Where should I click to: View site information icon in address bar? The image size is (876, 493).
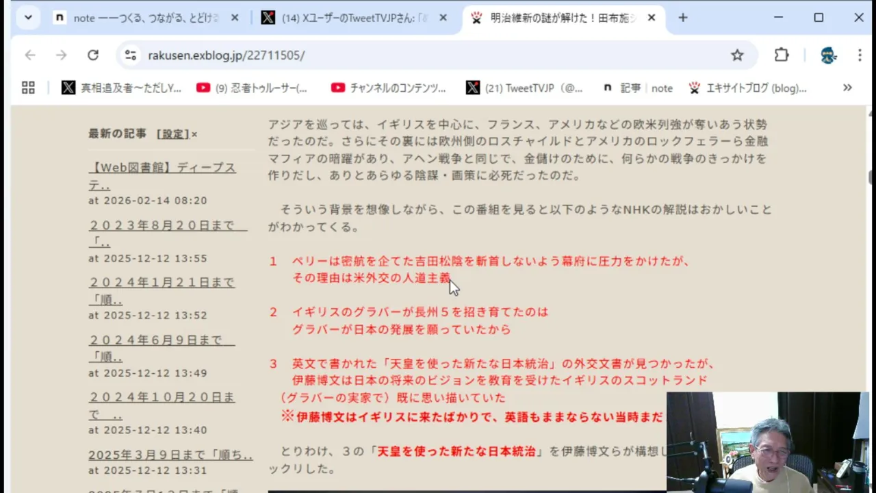click(131, 55)
